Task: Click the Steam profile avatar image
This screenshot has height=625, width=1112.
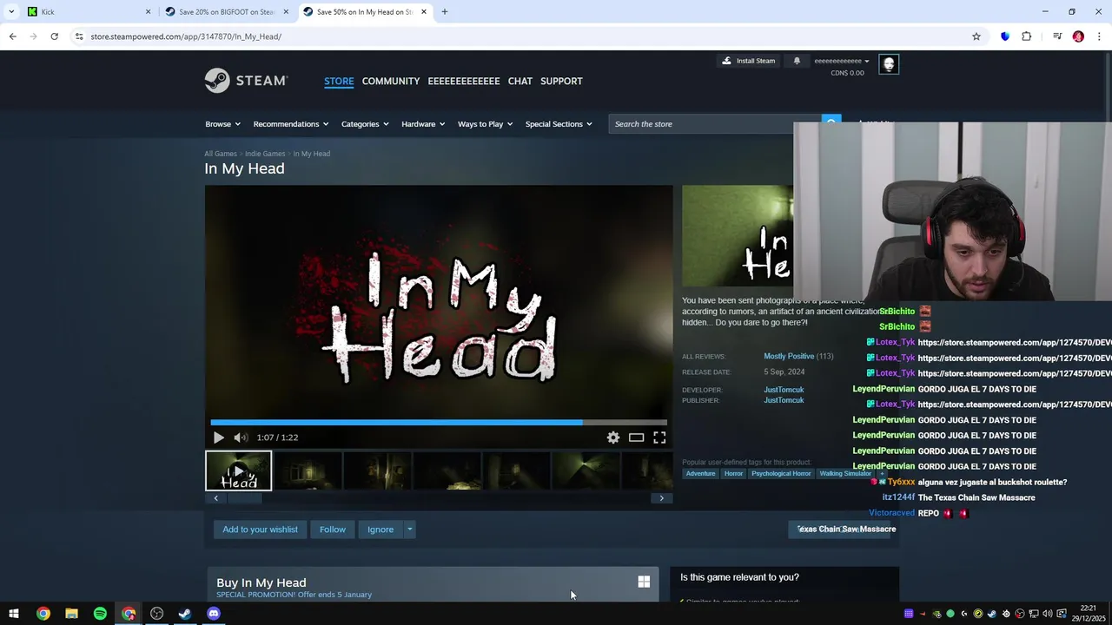Action: [889, 64]
